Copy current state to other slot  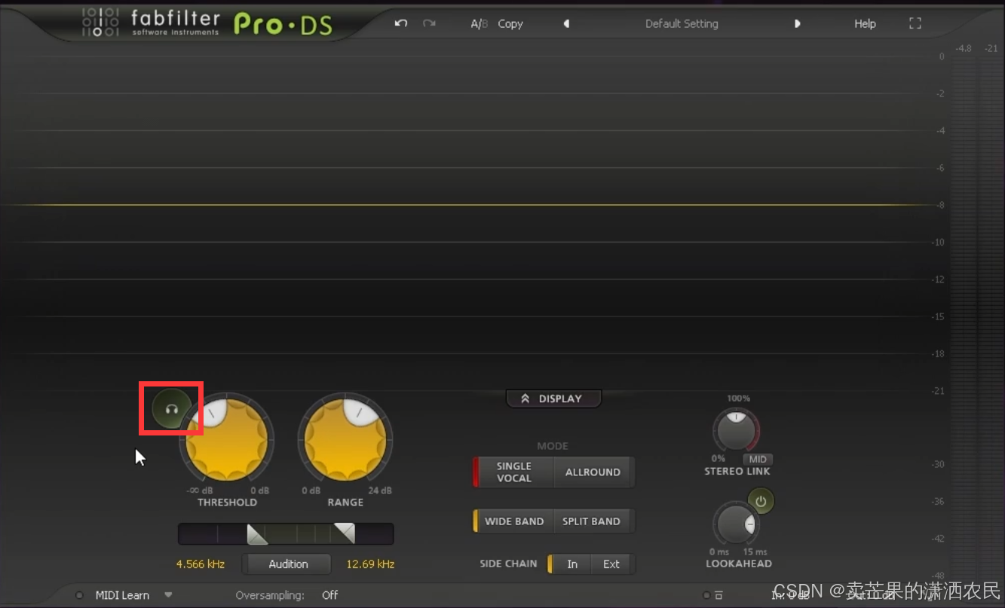pyautogui.click(x=510, y=24)
